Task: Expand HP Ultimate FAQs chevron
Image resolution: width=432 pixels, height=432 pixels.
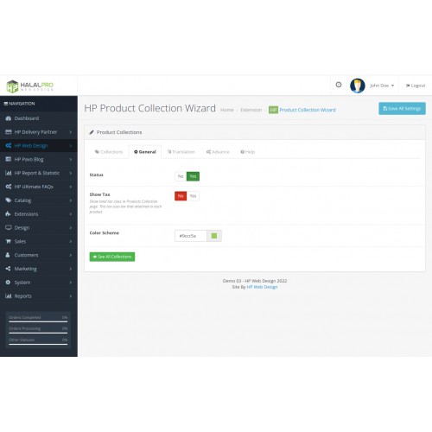Action: tap(71, 187)
